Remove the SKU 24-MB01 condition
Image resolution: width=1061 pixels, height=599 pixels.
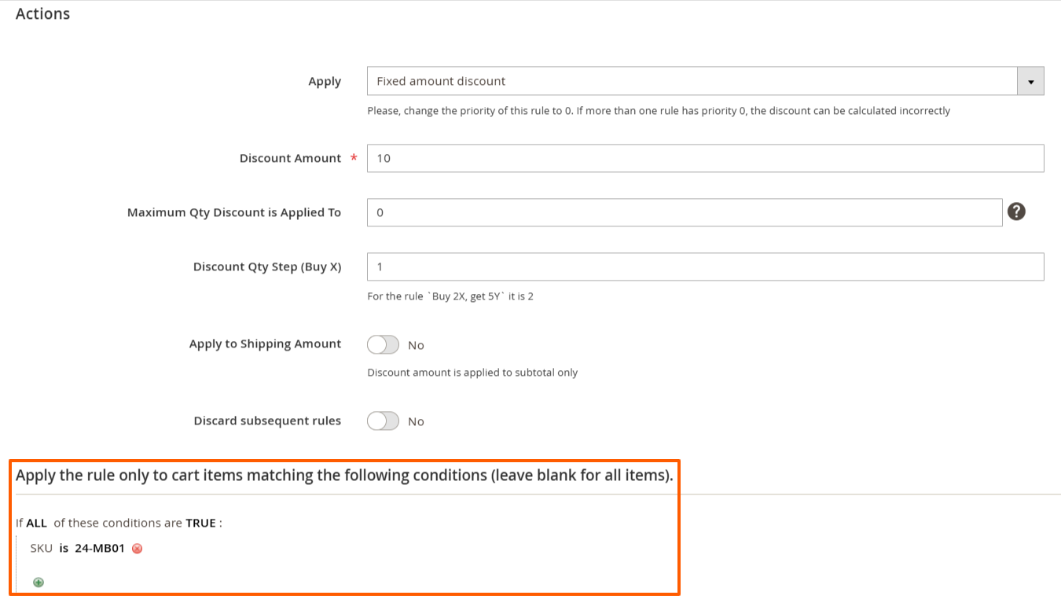pyautogui.click(x=137, y=549)
